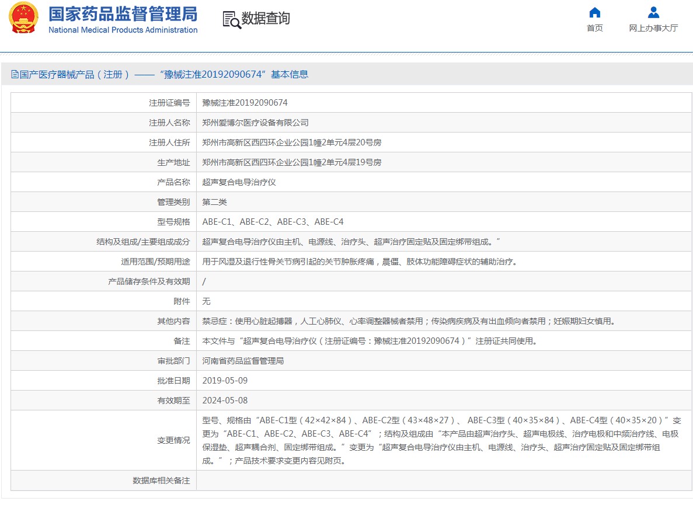Select the 适用范围/预期用途 label
Image resolution: width=693 pixels, height=505 pixels.
155,262
